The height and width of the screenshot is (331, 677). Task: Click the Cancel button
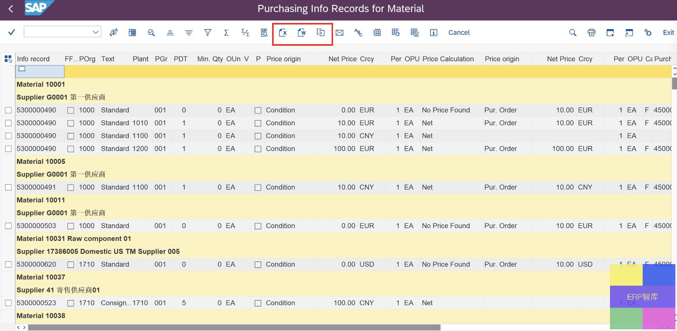click(x=459, y=32)
